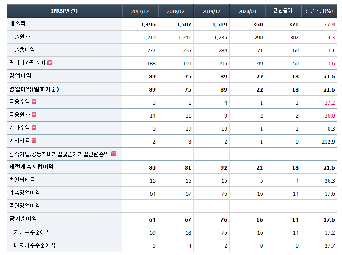Select the 금융원가 row label
Image resolution: width=342 pixels, height=255 pixels.
(x=19, y=115)
